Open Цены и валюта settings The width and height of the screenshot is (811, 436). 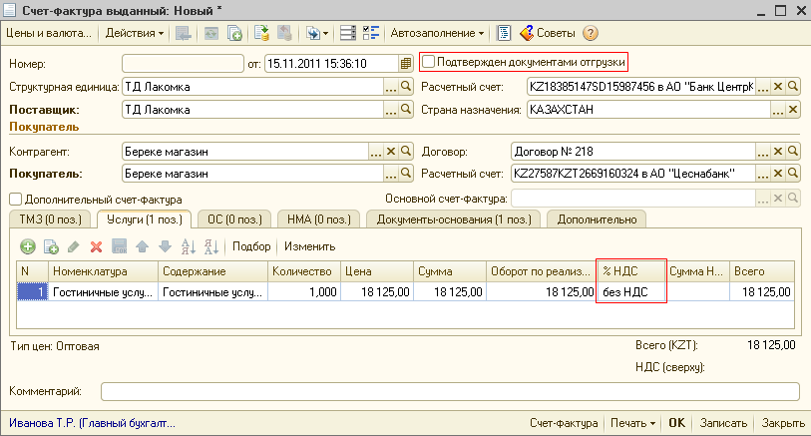(x=48, y=33)
